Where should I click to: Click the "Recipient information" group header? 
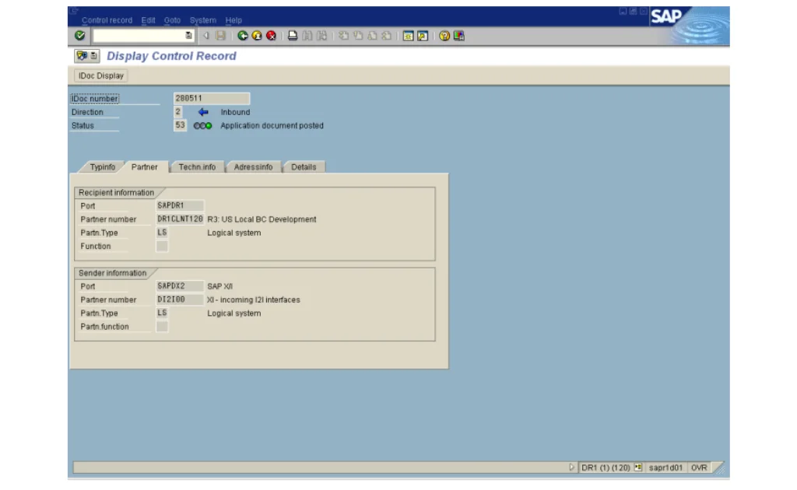tap(116, 192)
